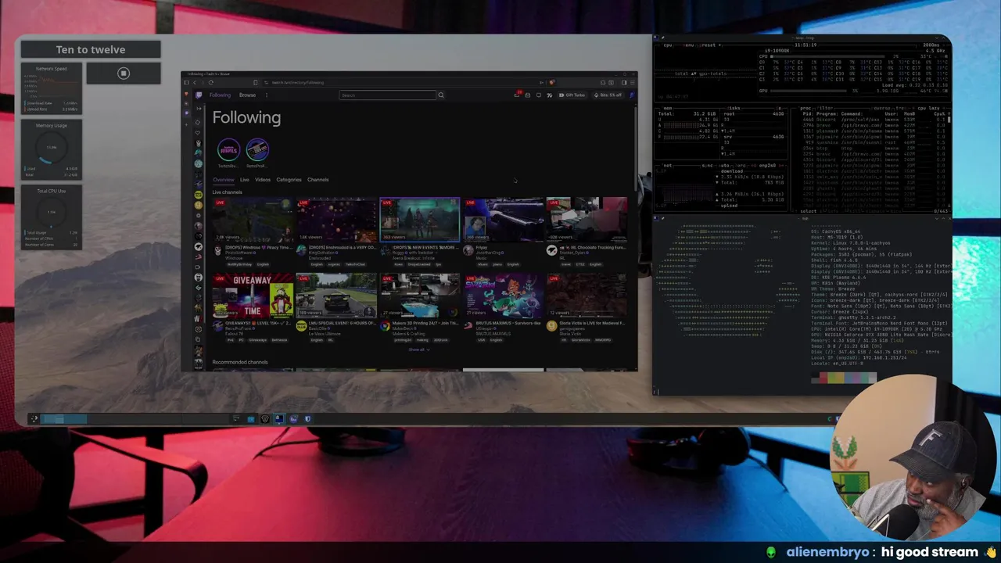Open the RetroProFrank channel avatar
The height and width of the screenshot is (563, 1001).
(257, 149)
